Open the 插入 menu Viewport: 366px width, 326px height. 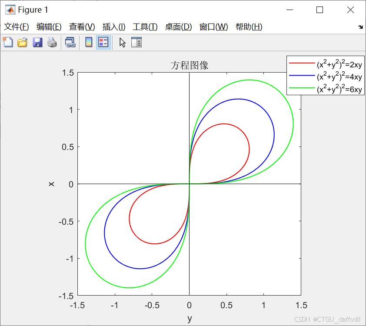pos(113,27)
